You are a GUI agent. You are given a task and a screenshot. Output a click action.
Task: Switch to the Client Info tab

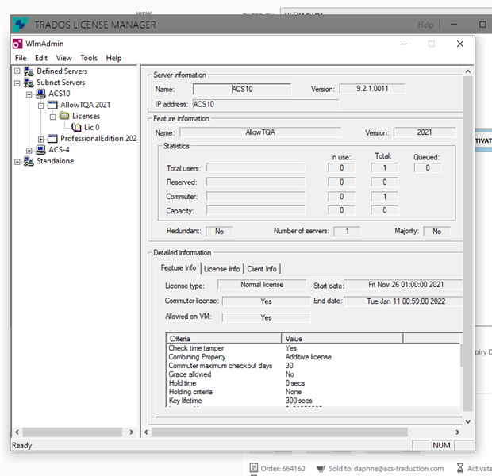pos(262,269)
